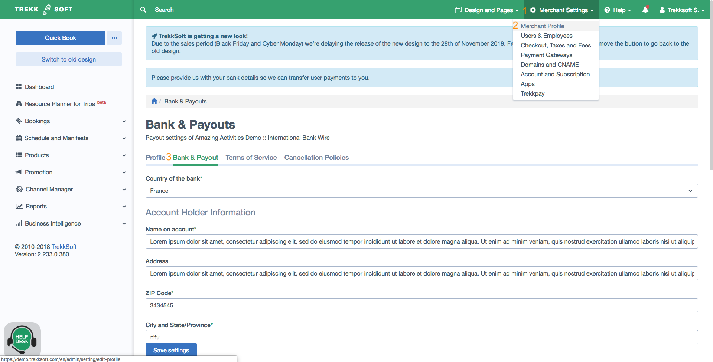This screenshot has width=713, height=362.
Task: Open Dashboard in the sidebar
Action: point(39,87)
